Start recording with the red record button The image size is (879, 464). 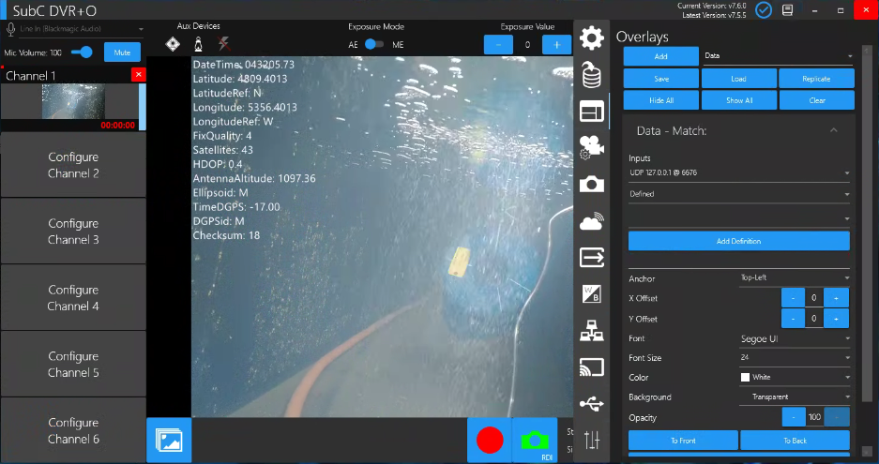tap(490, 441)
